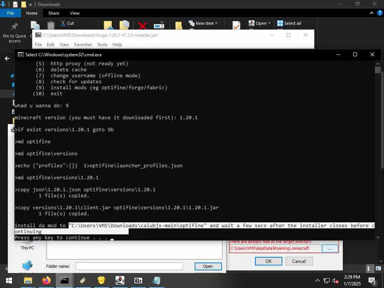Click the Explorer back arrow

click(7, 58)
